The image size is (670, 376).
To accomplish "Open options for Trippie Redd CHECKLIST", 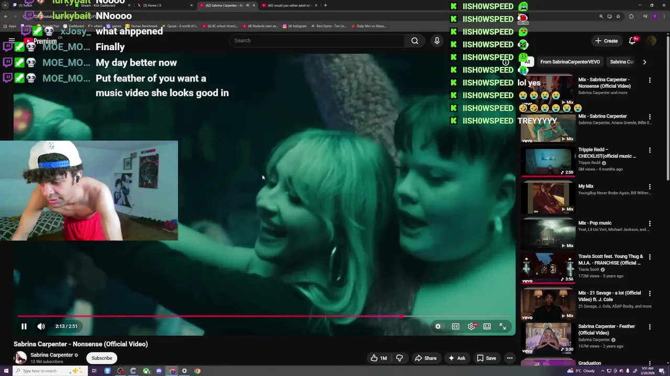I will pyautogui.click(x=650, y=150).
